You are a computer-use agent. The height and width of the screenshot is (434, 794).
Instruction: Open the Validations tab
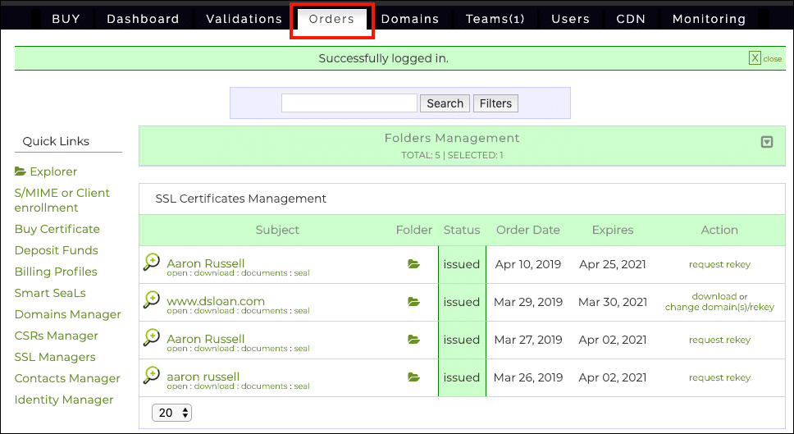click(x=244, y=19)
